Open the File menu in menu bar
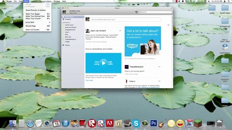Viewport: 232px width, 130px height. [x=15, y=1]
